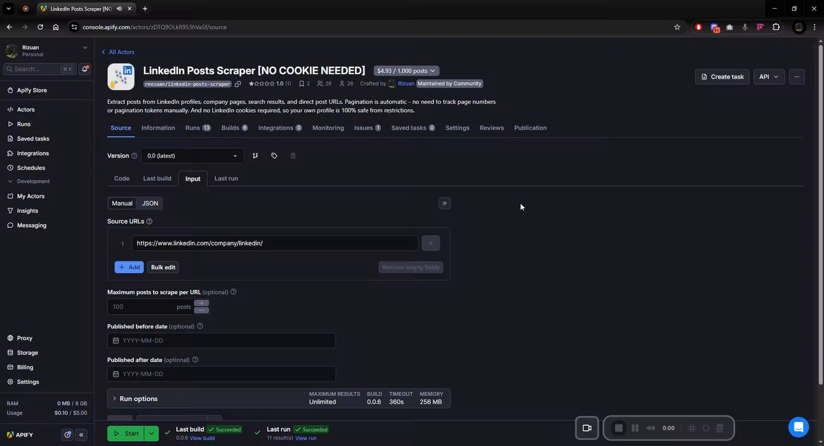Click the source URL input field
Image resolution: width=824 pixels, height=446 pixels.
pyautogui.click(x=275, y=243)
